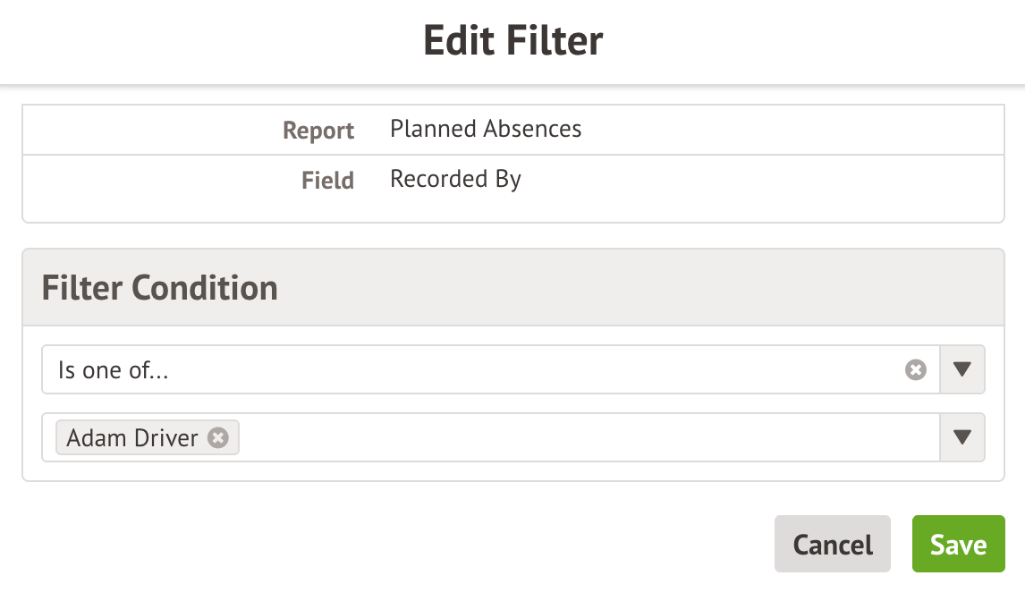
Task: Clear the 'Is one of...' condition selection
Action: 915,369
